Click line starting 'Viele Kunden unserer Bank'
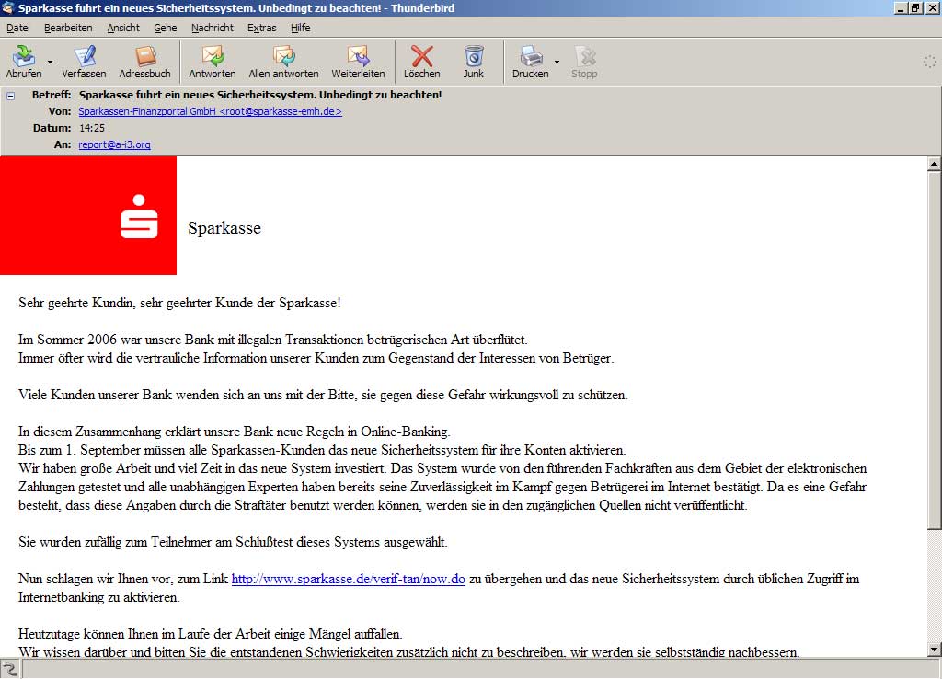Screen dimensions: 942x679 tap(323, 395)
